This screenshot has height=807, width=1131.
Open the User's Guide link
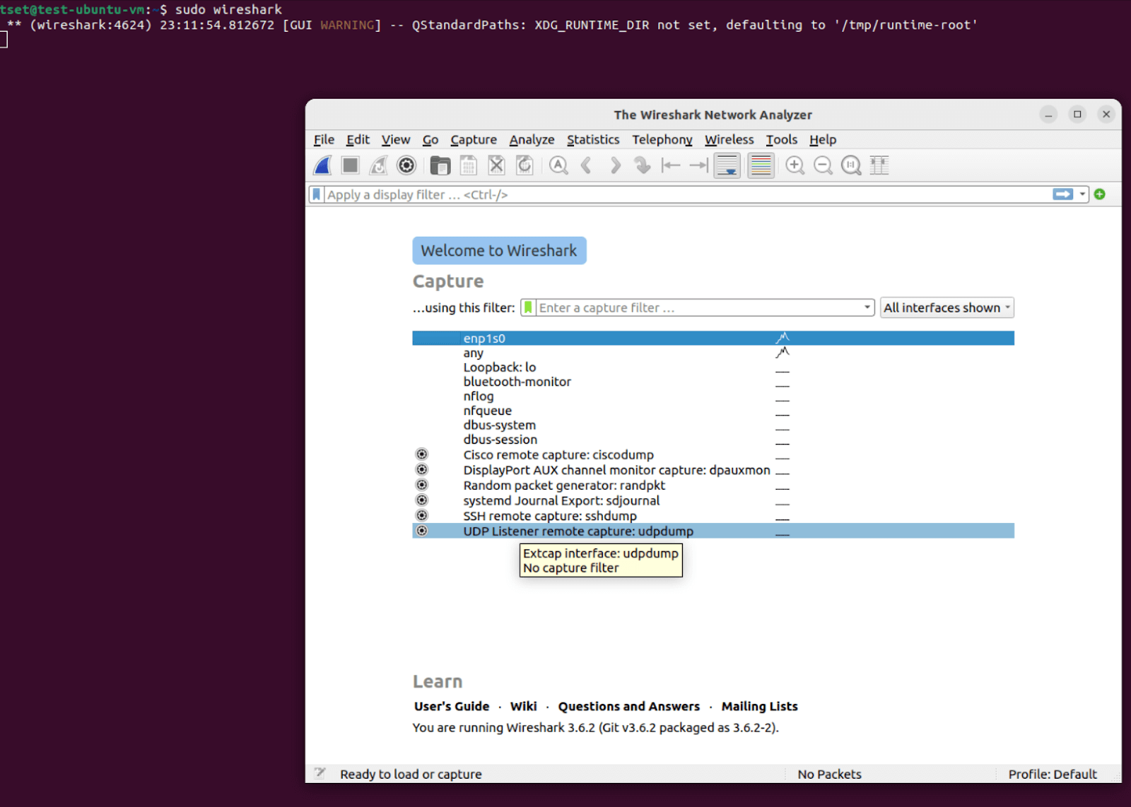452,706
